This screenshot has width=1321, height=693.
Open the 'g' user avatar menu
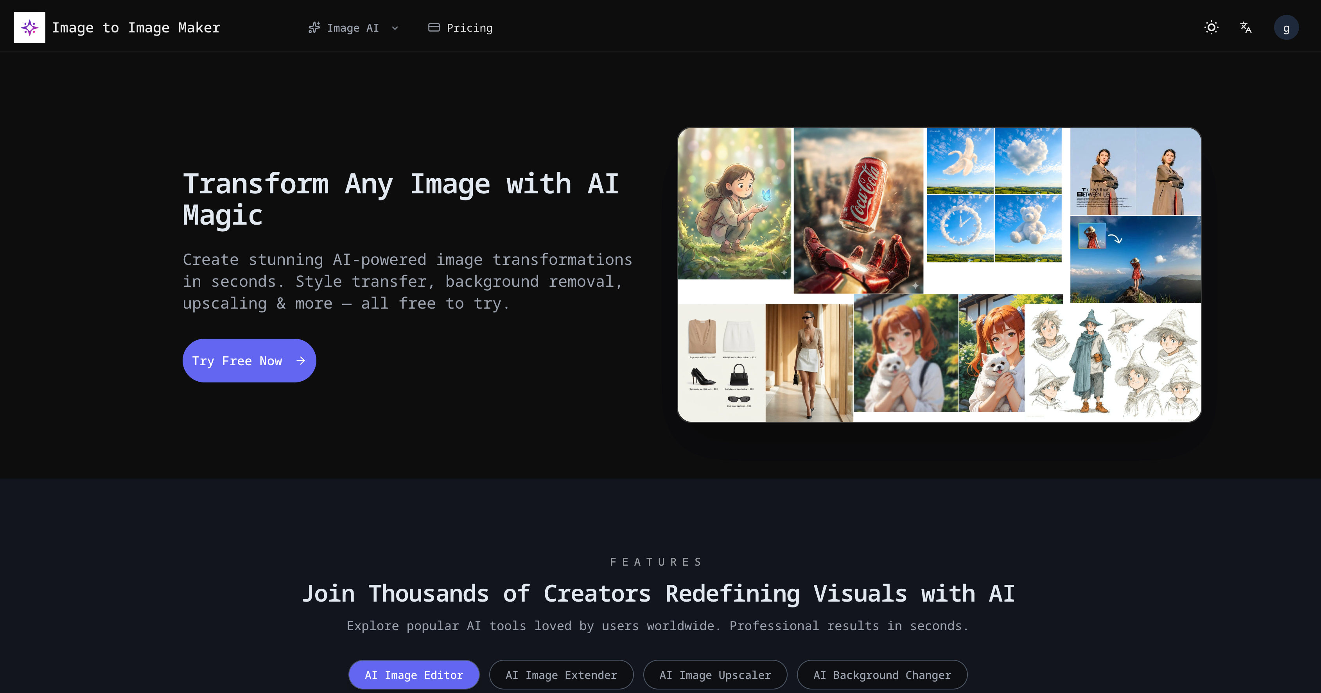(1286, 28)
